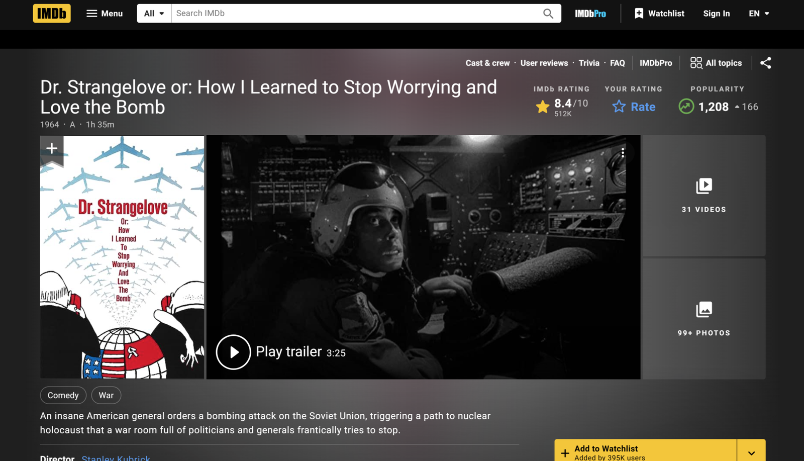Open the main Menu
The height and width of the screenshot is (461, 804).
click(x=105, y=14)
